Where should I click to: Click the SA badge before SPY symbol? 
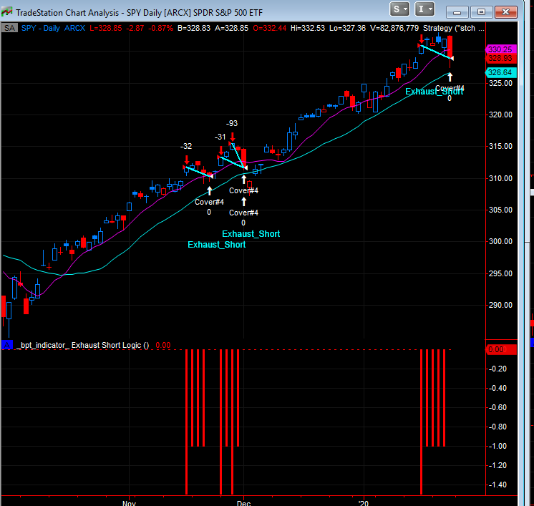(9, 28)
